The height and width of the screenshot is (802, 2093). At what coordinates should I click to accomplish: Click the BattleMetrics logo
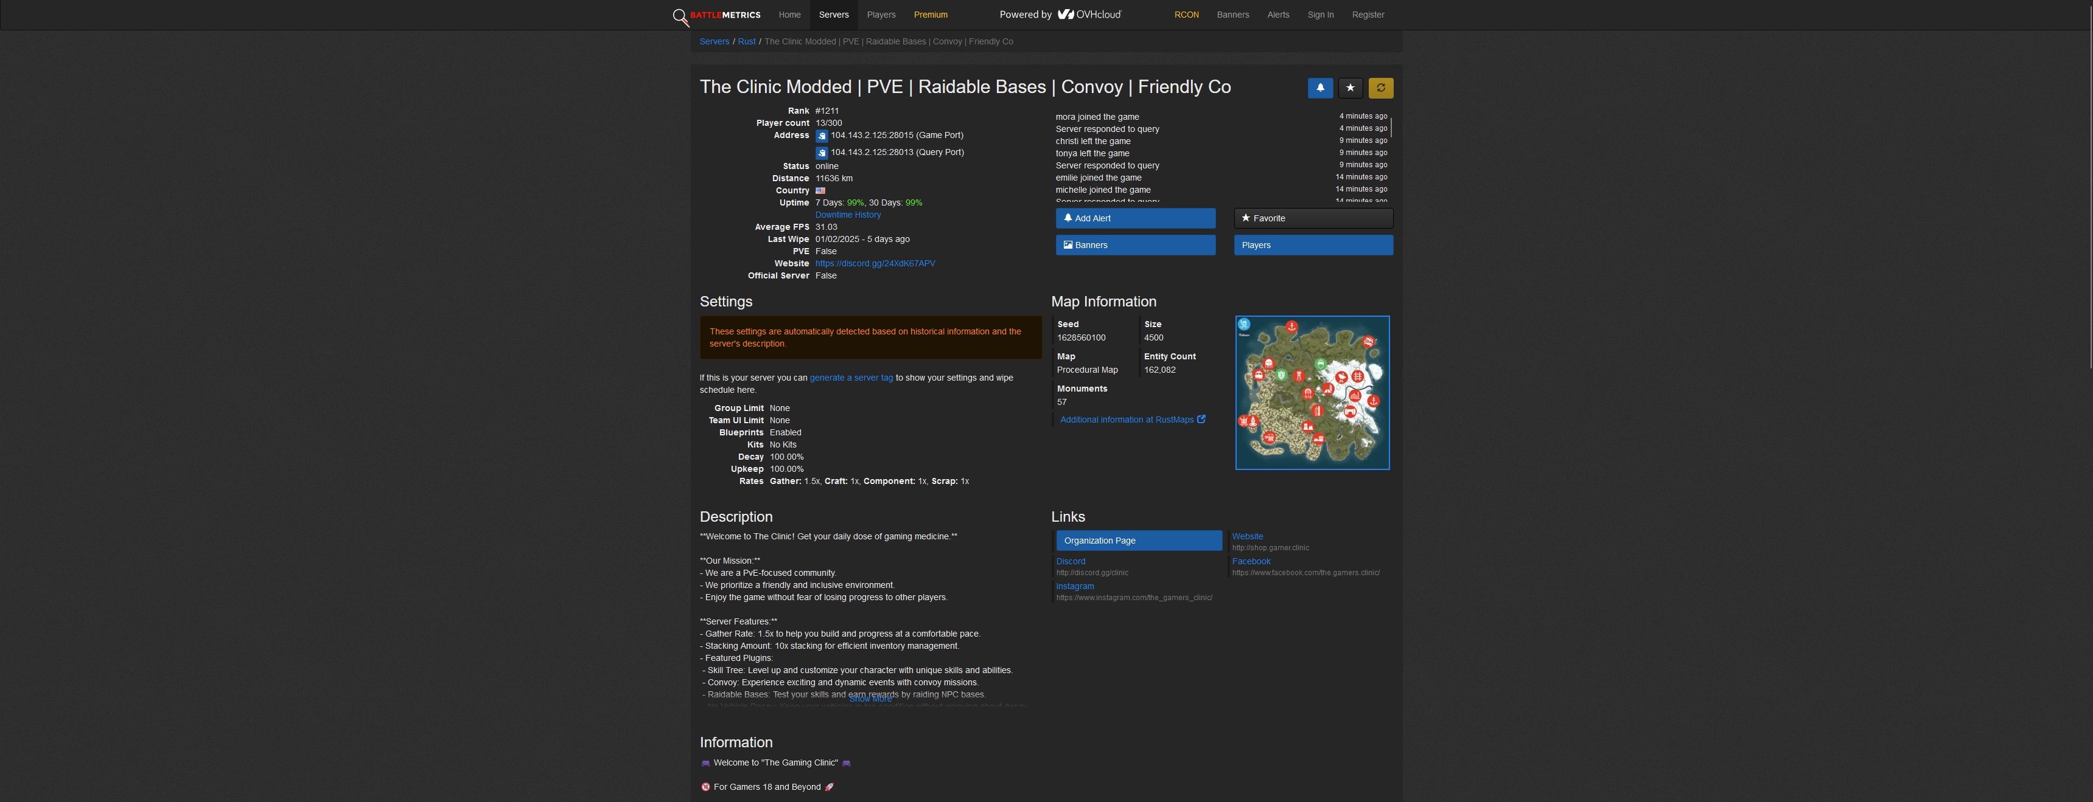(x=716, y=15)
